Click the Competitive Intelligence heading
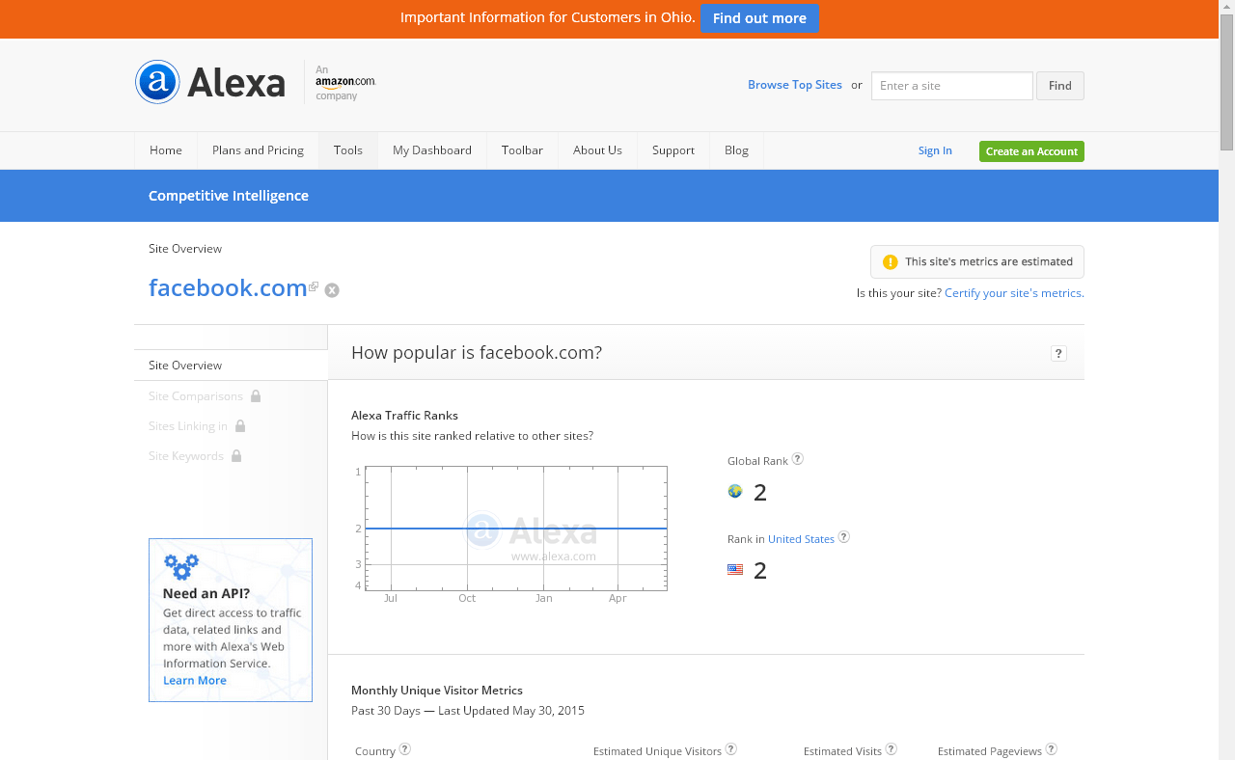1235x760 pixels. 229,196
